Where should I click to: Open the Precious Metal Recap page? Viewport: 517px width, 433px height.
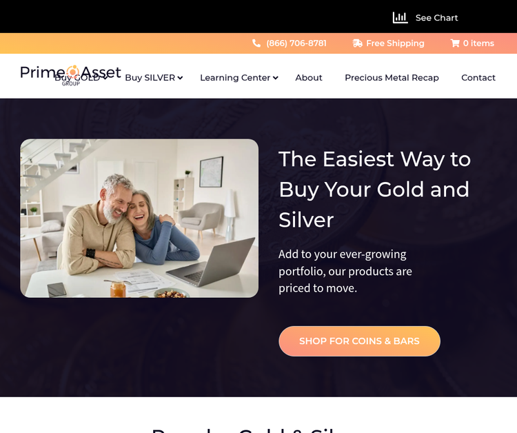[392, 77]
